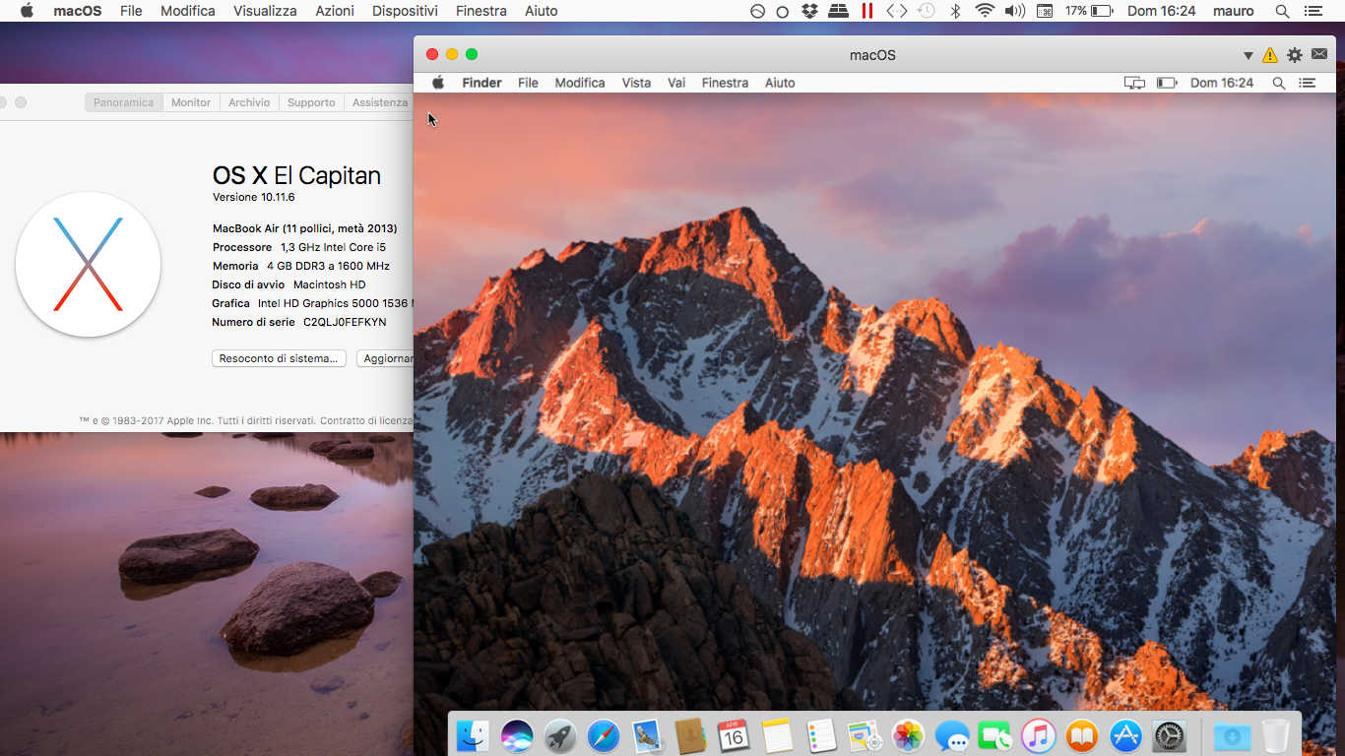Image resolution: width=1345 pixels, height=756 pixels.
Task: Expand the VM title bar dropdown arrow
Action: pyautogui.click(x=1248, y=55)
